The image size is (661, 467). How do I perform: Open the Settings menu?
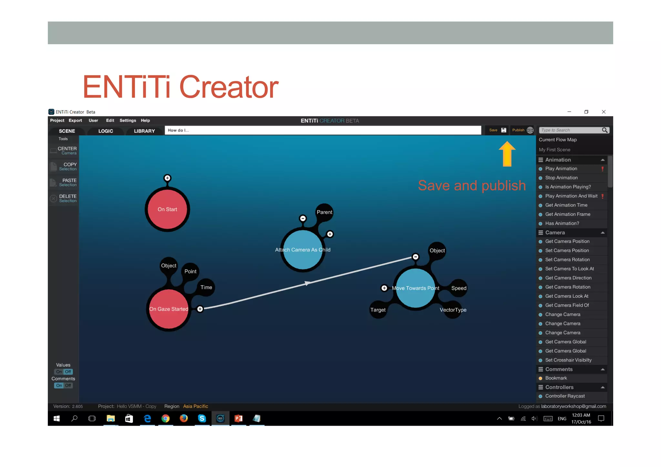coord(128,120)
